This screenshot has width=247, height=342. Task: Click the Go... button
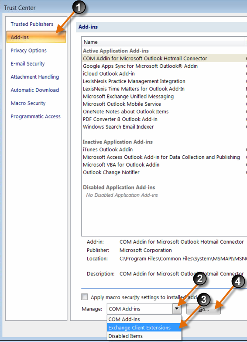[203, 309]
